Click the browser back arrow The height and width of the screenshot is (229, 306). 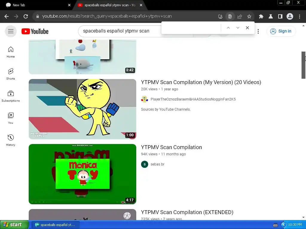click(x=7, y=16)
